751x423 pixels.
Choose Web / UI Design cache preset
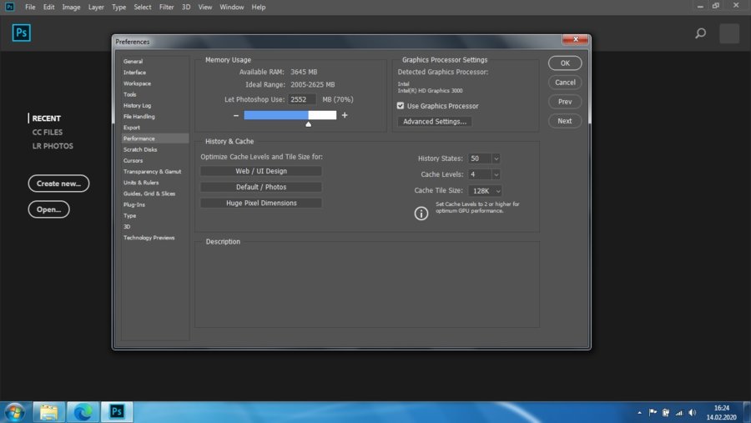pos(261,171)
